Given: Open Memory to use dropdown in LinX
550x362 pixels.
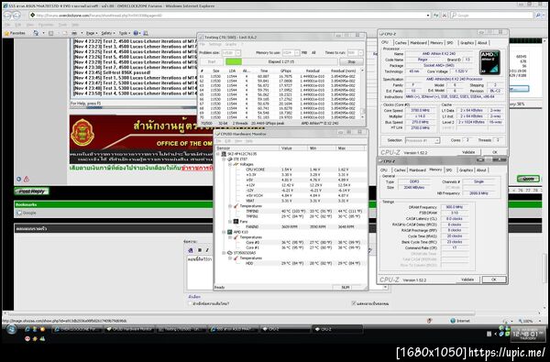Looking at the screenshot, I should click(297, 52).
